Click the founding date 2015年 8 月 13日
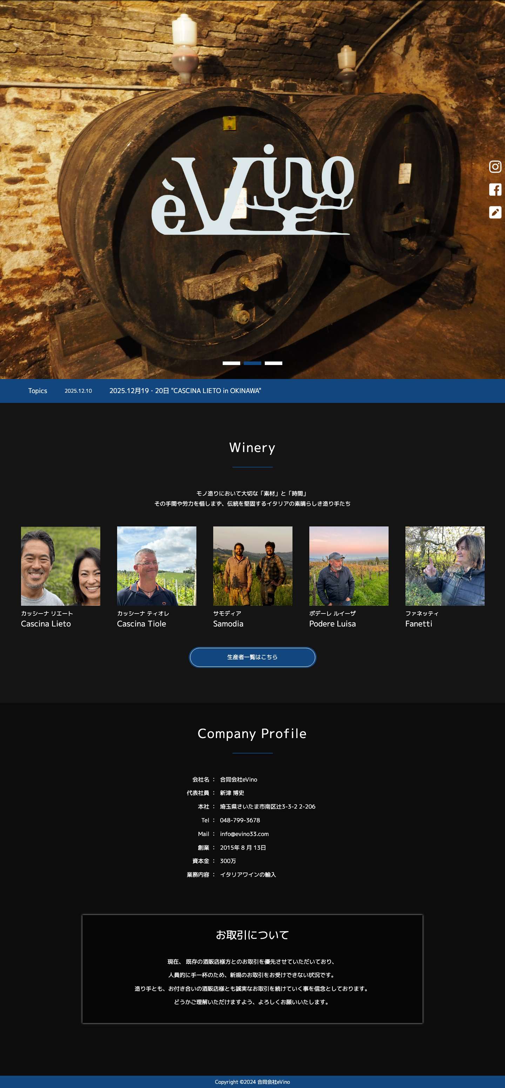The image size is (505, 1088). click(243, 848)
